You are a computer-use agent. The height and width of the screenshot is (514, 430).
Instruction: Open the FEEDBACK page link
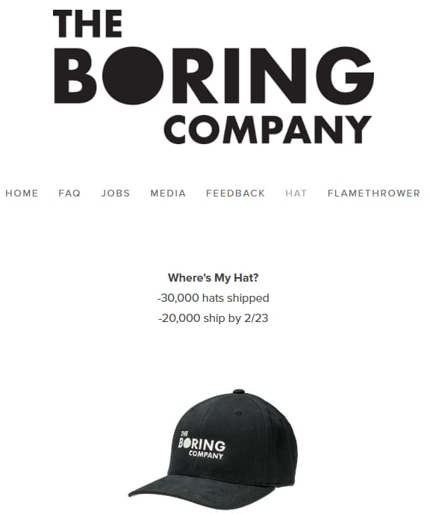coord(235,193)
